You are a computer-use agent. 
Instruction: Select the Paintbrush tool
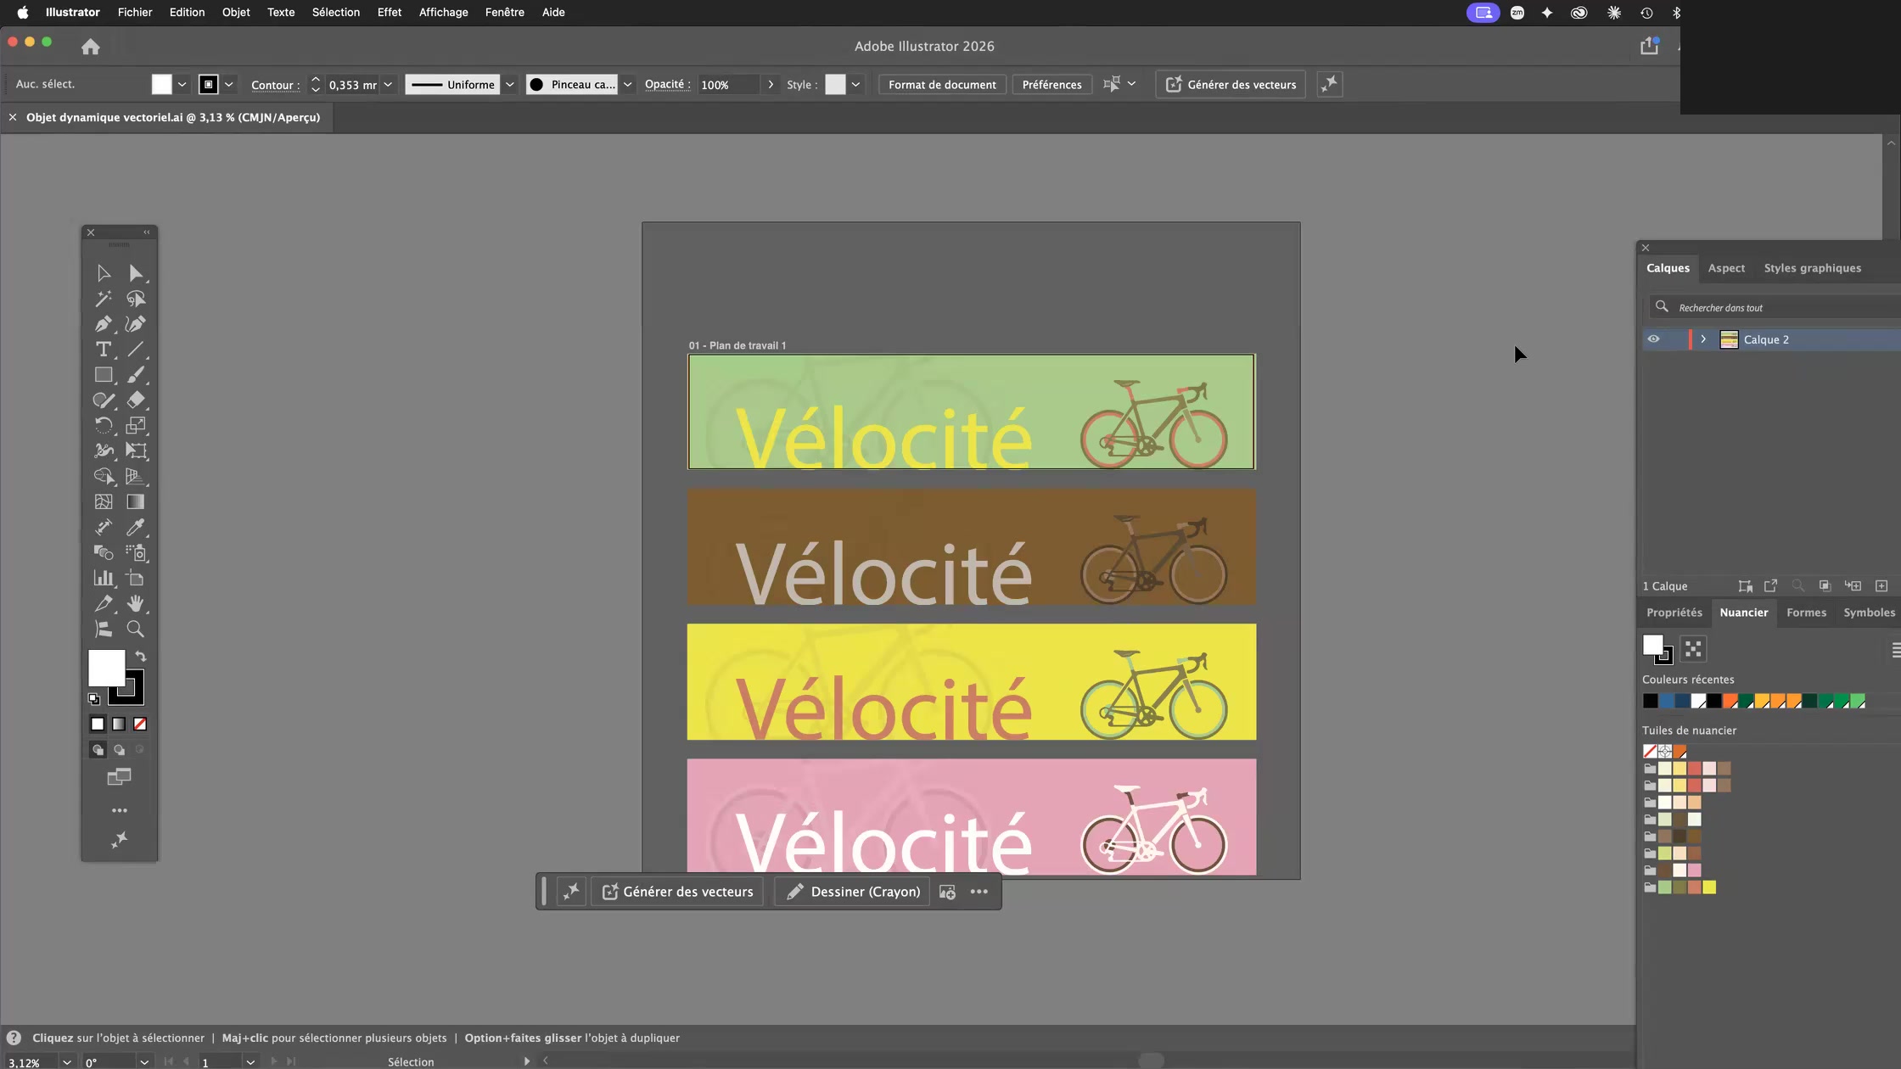136,375
